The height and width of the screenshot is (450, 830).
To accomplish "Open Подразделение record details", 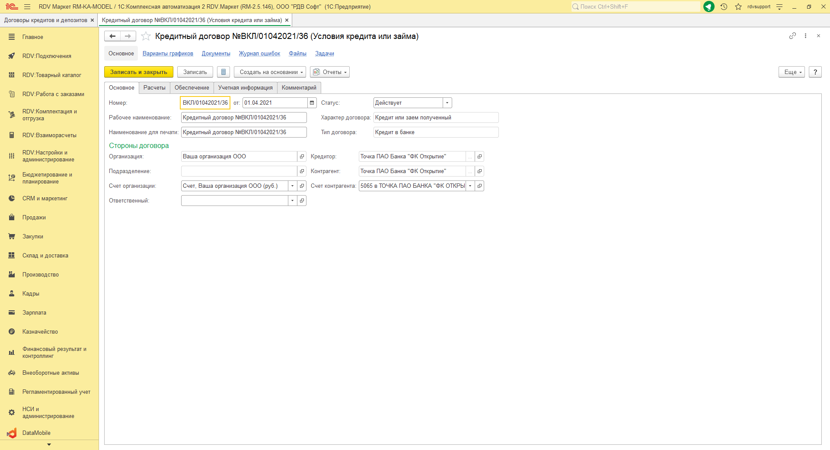I will click(x=302, y=171).
